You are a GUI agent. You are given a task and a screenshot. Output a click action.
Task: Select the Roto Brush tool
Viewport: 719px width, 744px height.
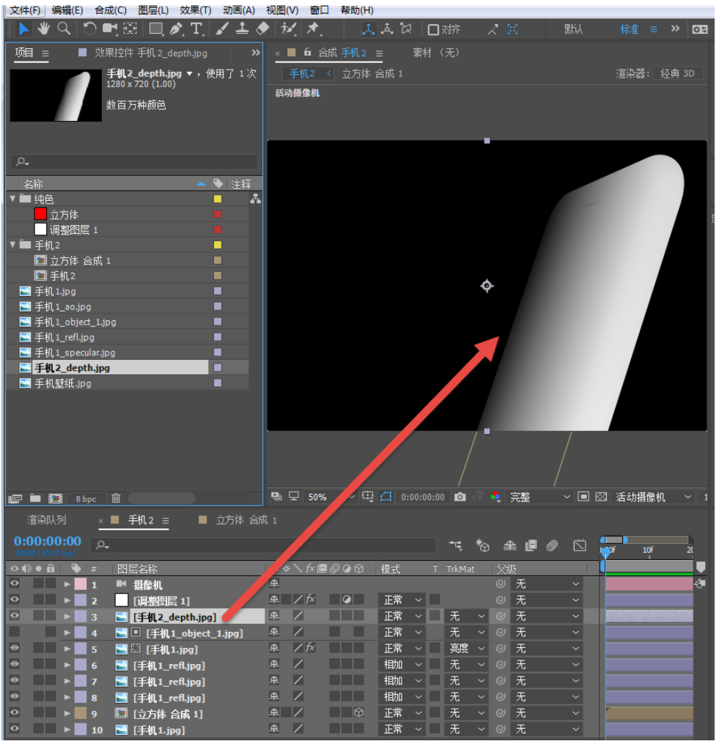[x=288, y=29]
